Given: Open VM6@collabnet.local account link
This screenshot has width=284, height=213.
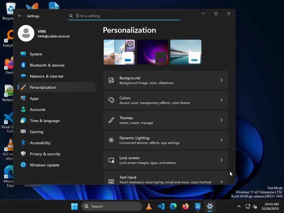Looking at the screenshot, I should click(54, 36).
